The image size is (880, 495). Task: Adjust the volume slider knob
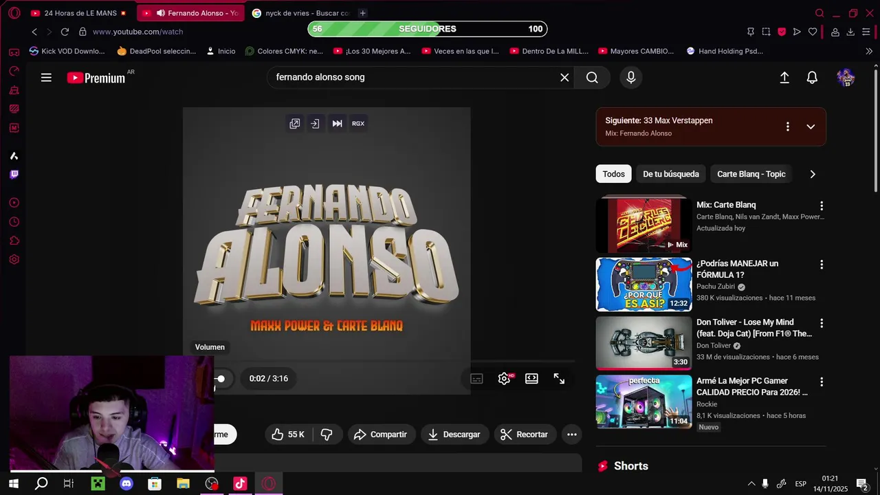pyautogui.click(x=221, y=379)
